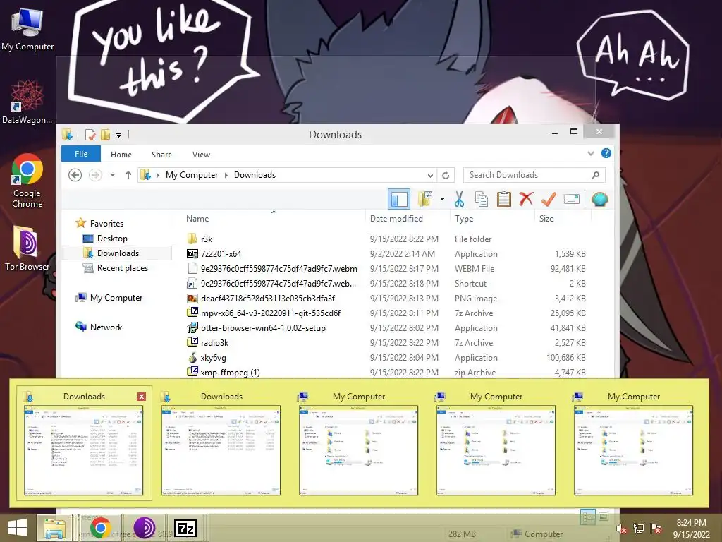Open quick access toolbar customize dropdown
Screen dimensions: 722x542
click(x=118, y=135)
